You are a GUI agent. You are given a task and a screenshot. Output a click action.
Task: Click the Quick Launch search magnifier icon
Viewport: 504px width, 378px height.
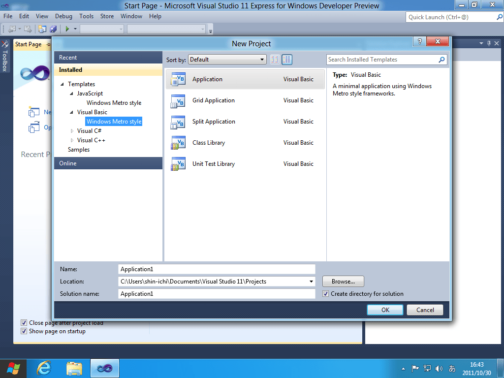(x=500, y=17)
